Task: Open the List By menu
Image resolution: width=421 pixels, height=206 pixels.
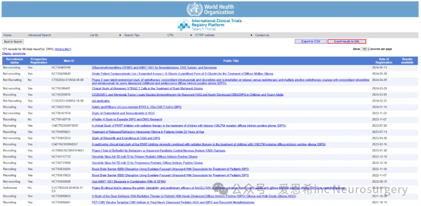Action: [94, 35]
